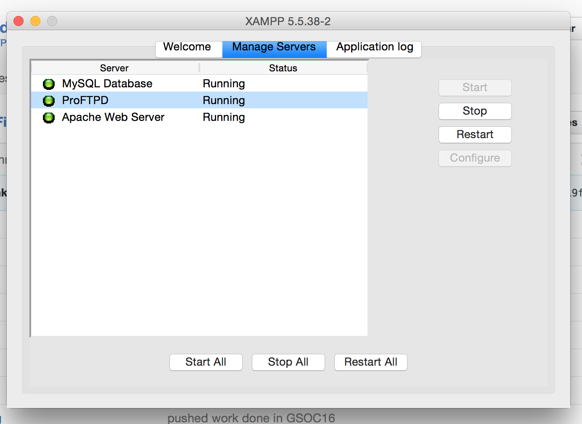Image resolution: width=582 pixels, height=424 pixels.
Task: Click Running status of ProFTPD
Action: [224, 101]
